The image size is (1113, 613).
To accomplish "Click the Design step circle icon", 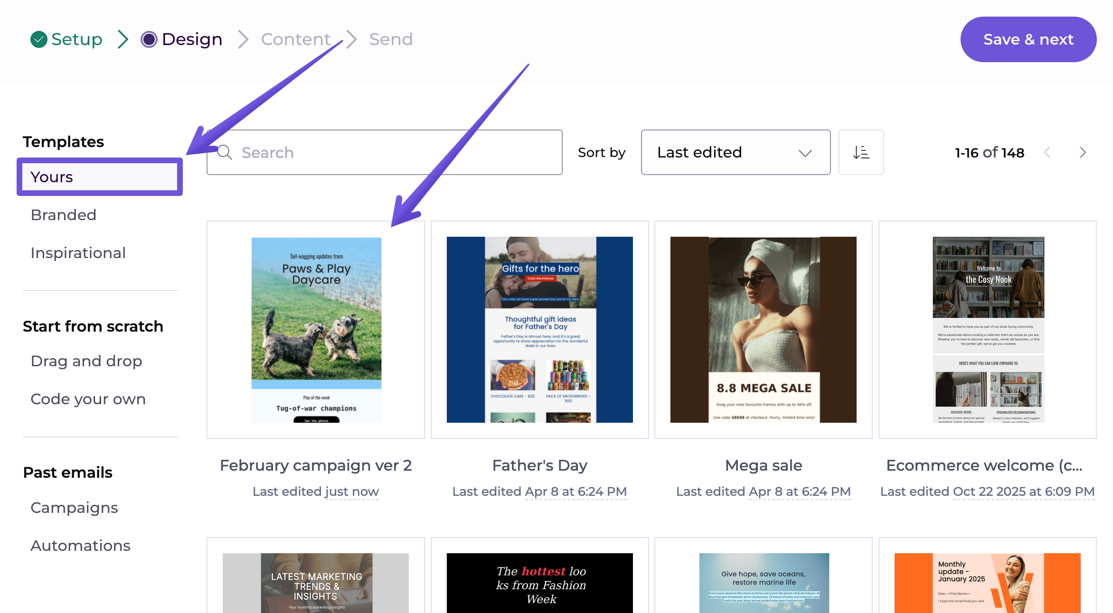I will pos(149,39).
